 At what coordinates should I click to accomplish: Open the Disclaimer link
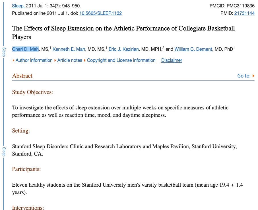[x=172, y=60]
